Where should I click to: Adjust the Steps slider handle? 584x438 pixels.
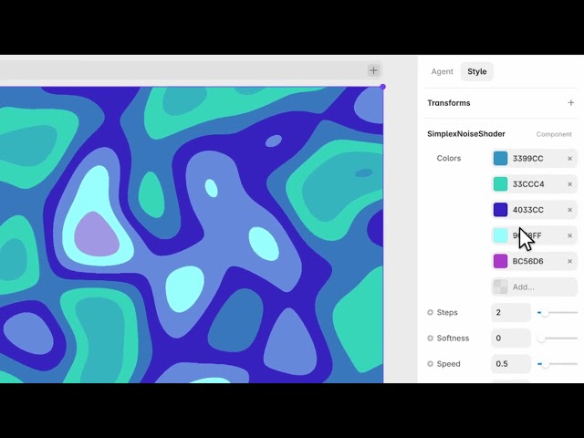(x=545, y=313)
